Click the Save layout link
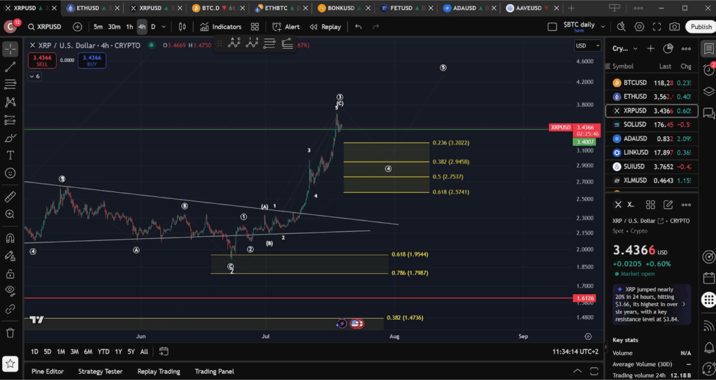The image size is (716, 380). point(579,31)
